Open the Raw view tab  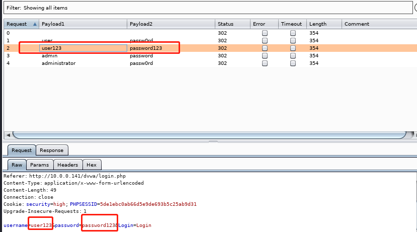17,165
